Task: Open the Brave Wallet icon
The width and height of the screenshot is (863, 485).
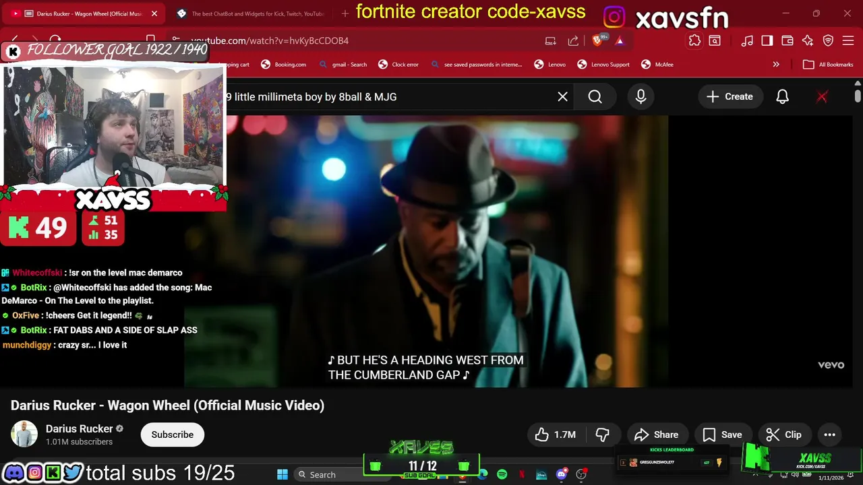Action: [787, 41]
